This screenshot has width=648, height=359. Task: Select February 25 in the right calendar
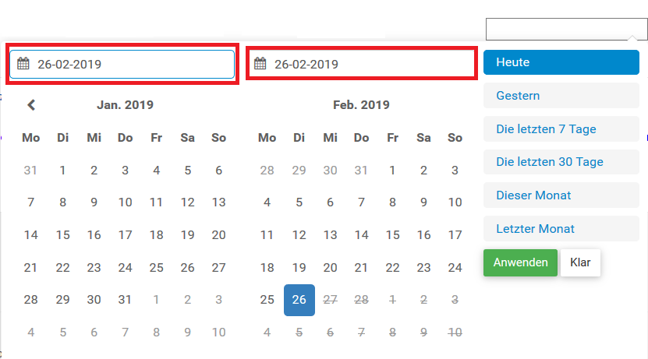coord(267,300)
